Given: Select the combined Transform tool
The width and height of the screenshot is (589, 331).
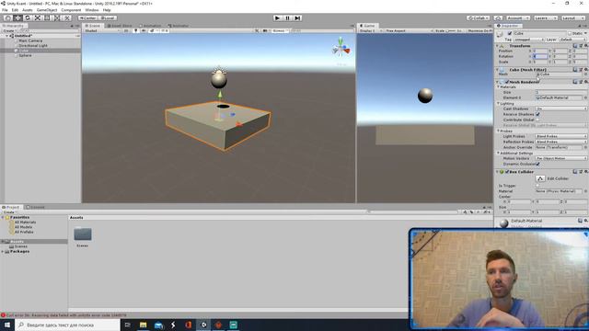Looking at the screenshot, I should point(57,17).
